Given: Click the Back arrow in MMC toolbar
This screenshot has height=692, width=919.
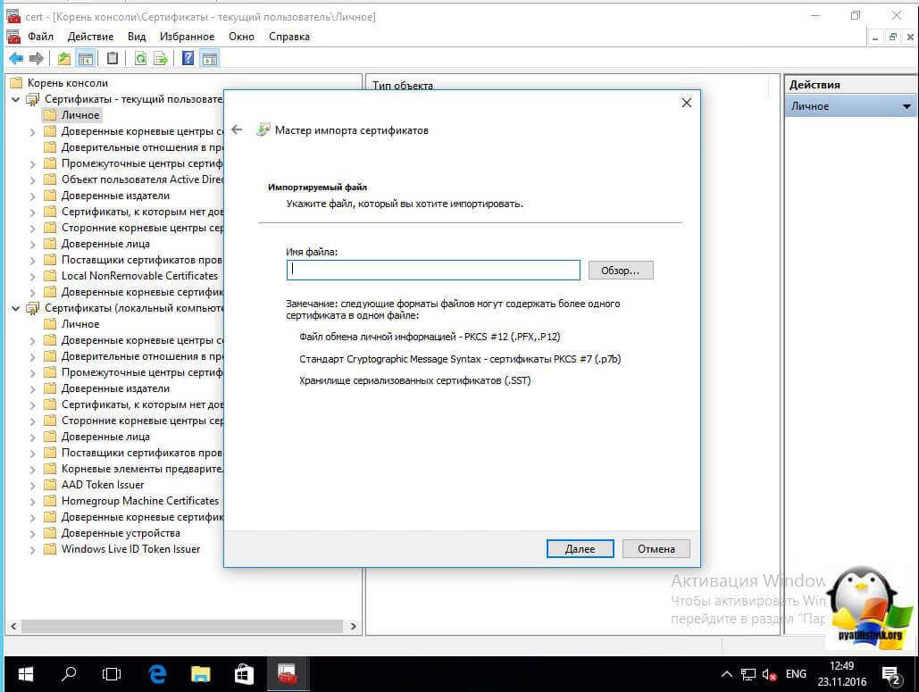Looking at the screenshot, I should point(16,59).
